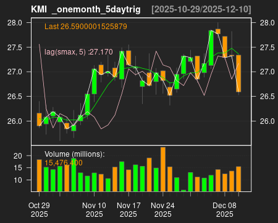This screenshot has width=278, height=223.
Task: Click the left axis 27.0 price label
Action: coord(15,72)
